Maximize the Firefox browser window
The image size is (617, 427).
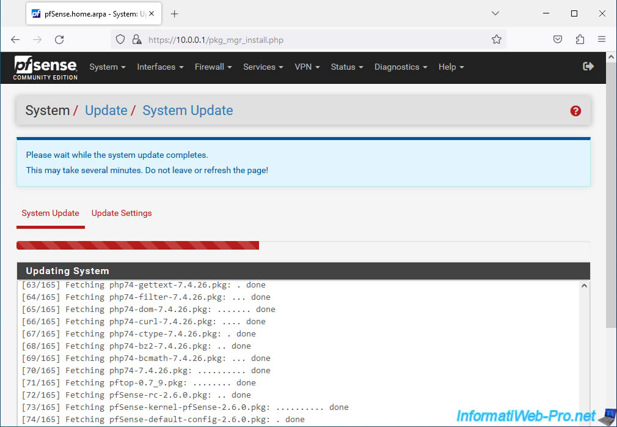point(574,13)
